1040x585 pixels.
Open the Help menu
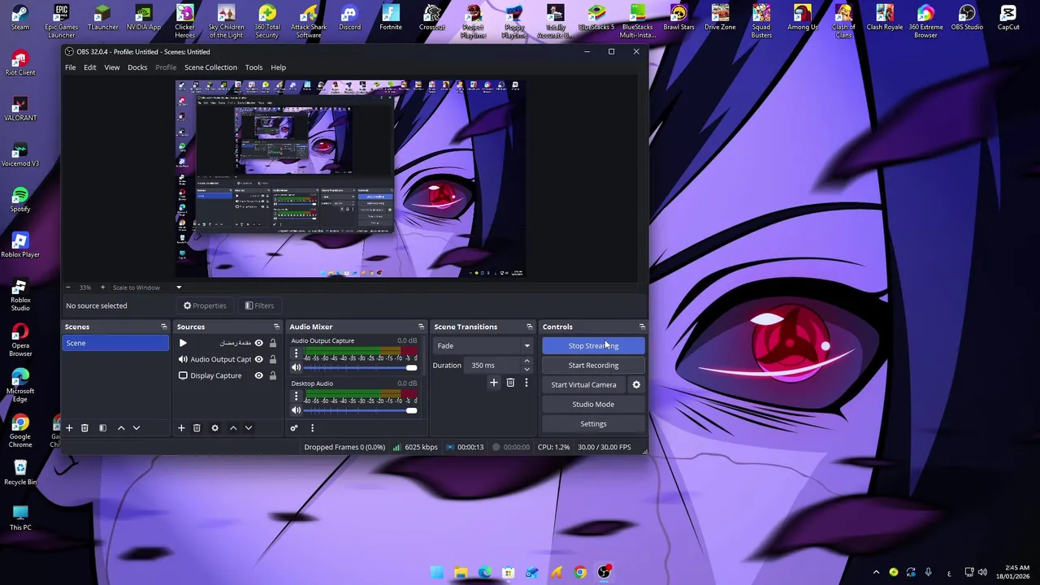tap(278, 67)
